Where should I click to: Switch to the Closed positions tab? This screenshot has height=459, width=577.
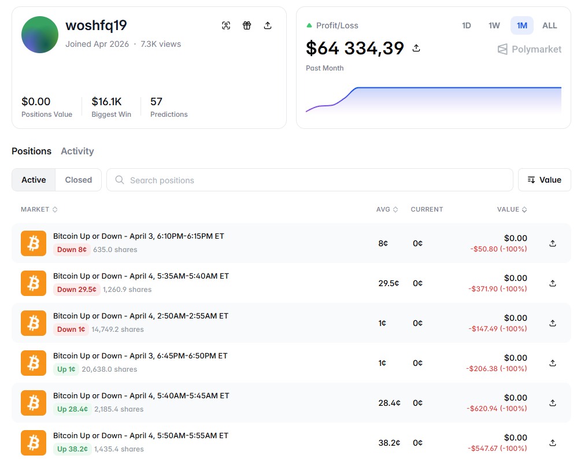pyautogui.click(x=78, y=180)
